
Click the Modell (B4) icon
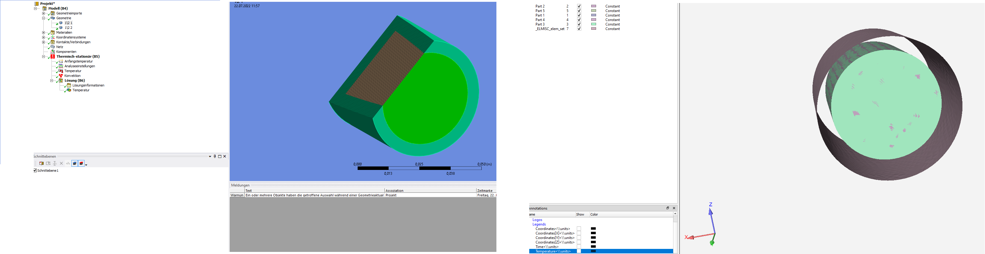pos(45,8)
